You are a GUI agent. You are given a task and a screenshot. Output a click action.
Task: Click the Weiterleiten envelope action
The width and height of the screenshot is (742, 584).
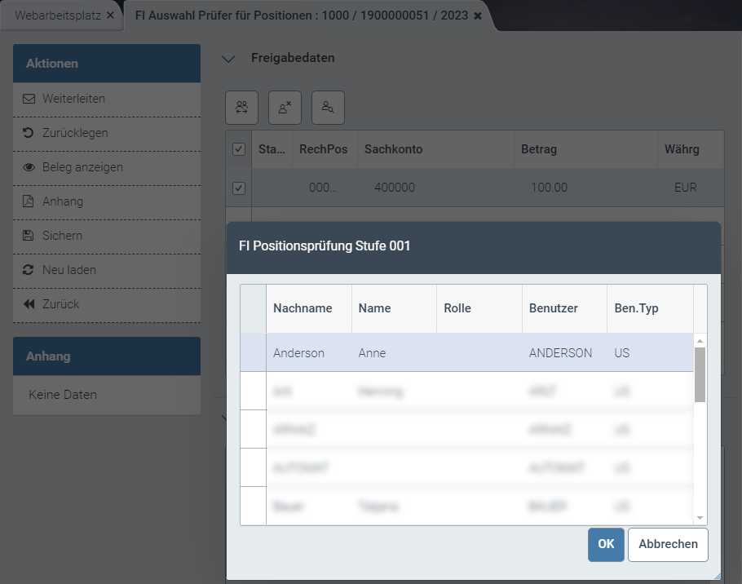73,99
